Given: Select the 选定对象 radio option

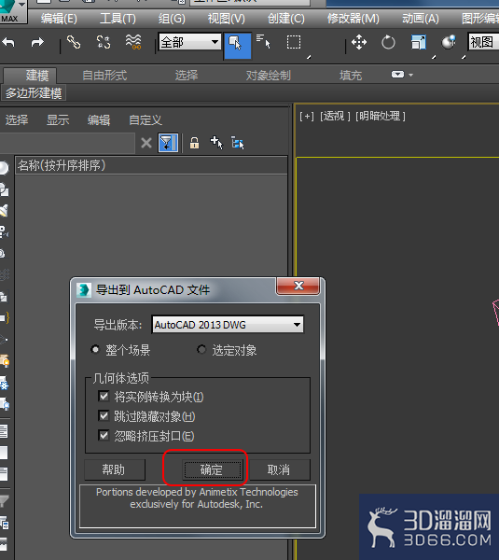Looking at the screenshot, I should (201, 350).
